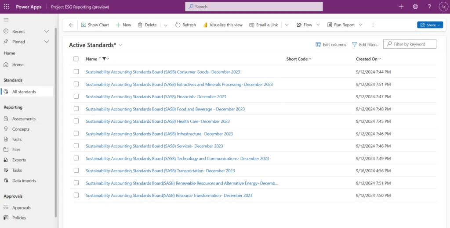Viewport: 450px width, 228px height.
Task: Open Pinned in the sidebar
Action: (x=18, y=42)
